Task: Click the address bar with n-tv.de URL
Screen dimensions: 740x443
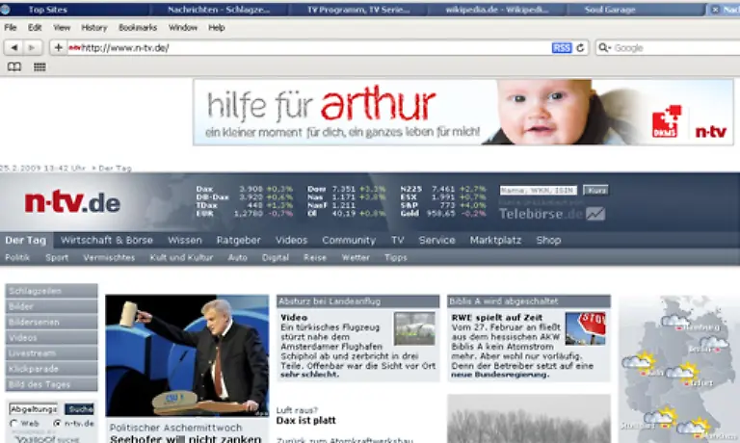Action: click(x=309, y=47)
